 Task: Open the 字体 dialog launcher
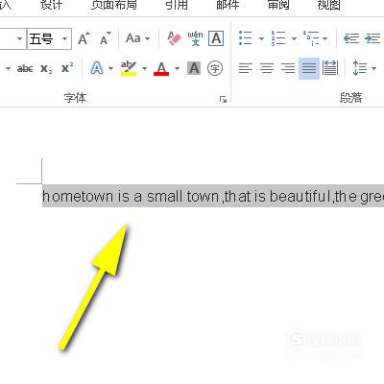tap(223, 100)
